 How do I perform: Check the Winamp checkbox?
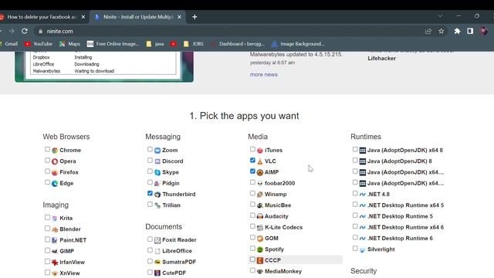(252, 194)
